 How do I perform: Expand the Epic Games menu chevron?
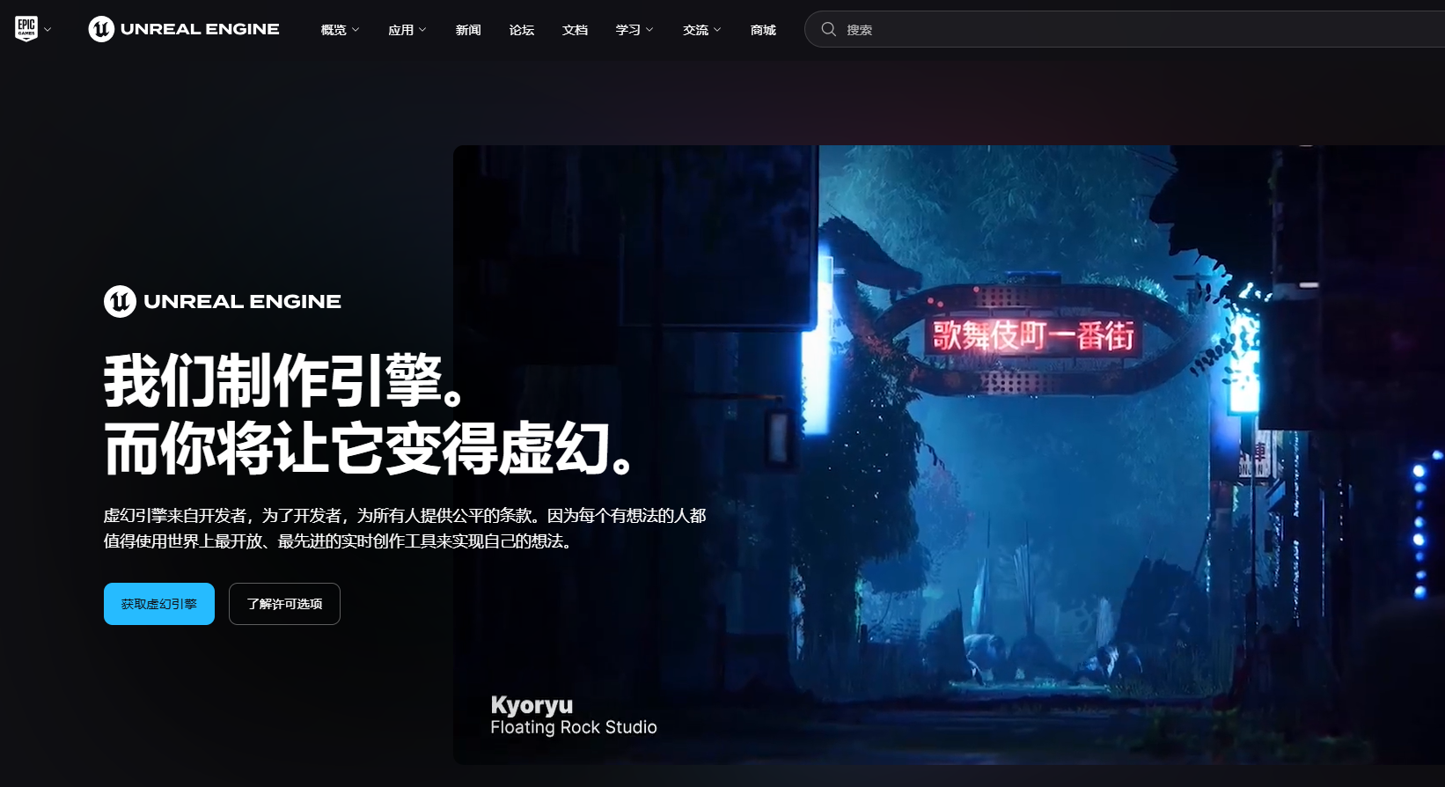tap(48, 29)
